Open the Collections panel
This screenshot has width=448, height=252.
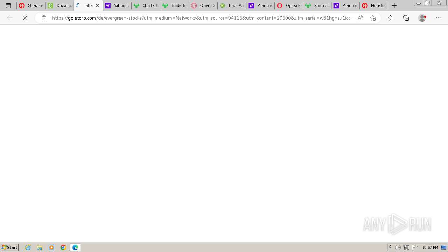tap(406, 18)
